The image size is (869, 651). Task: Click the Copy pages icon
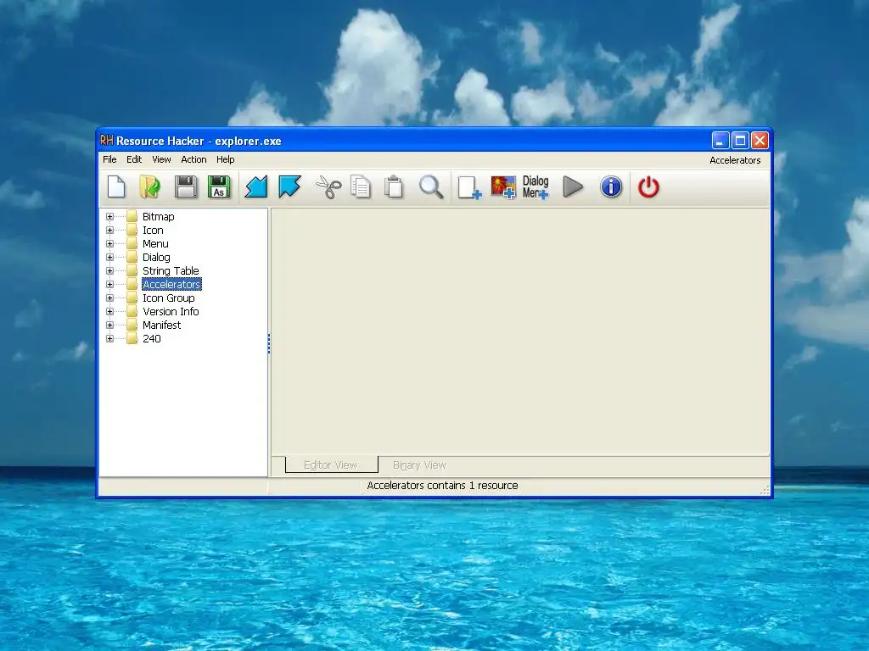[x=361, y=186]
